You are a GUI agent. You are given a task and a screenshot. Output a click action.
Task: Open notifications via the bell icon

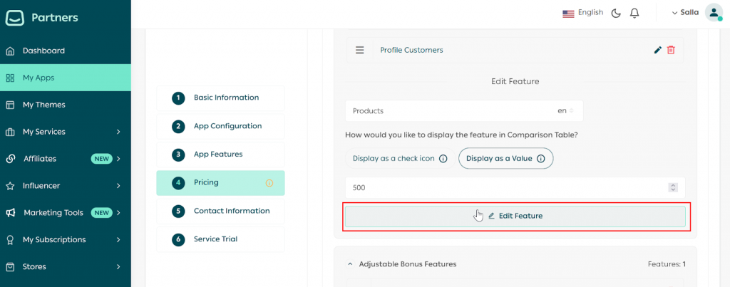click(x=634, y=13)
